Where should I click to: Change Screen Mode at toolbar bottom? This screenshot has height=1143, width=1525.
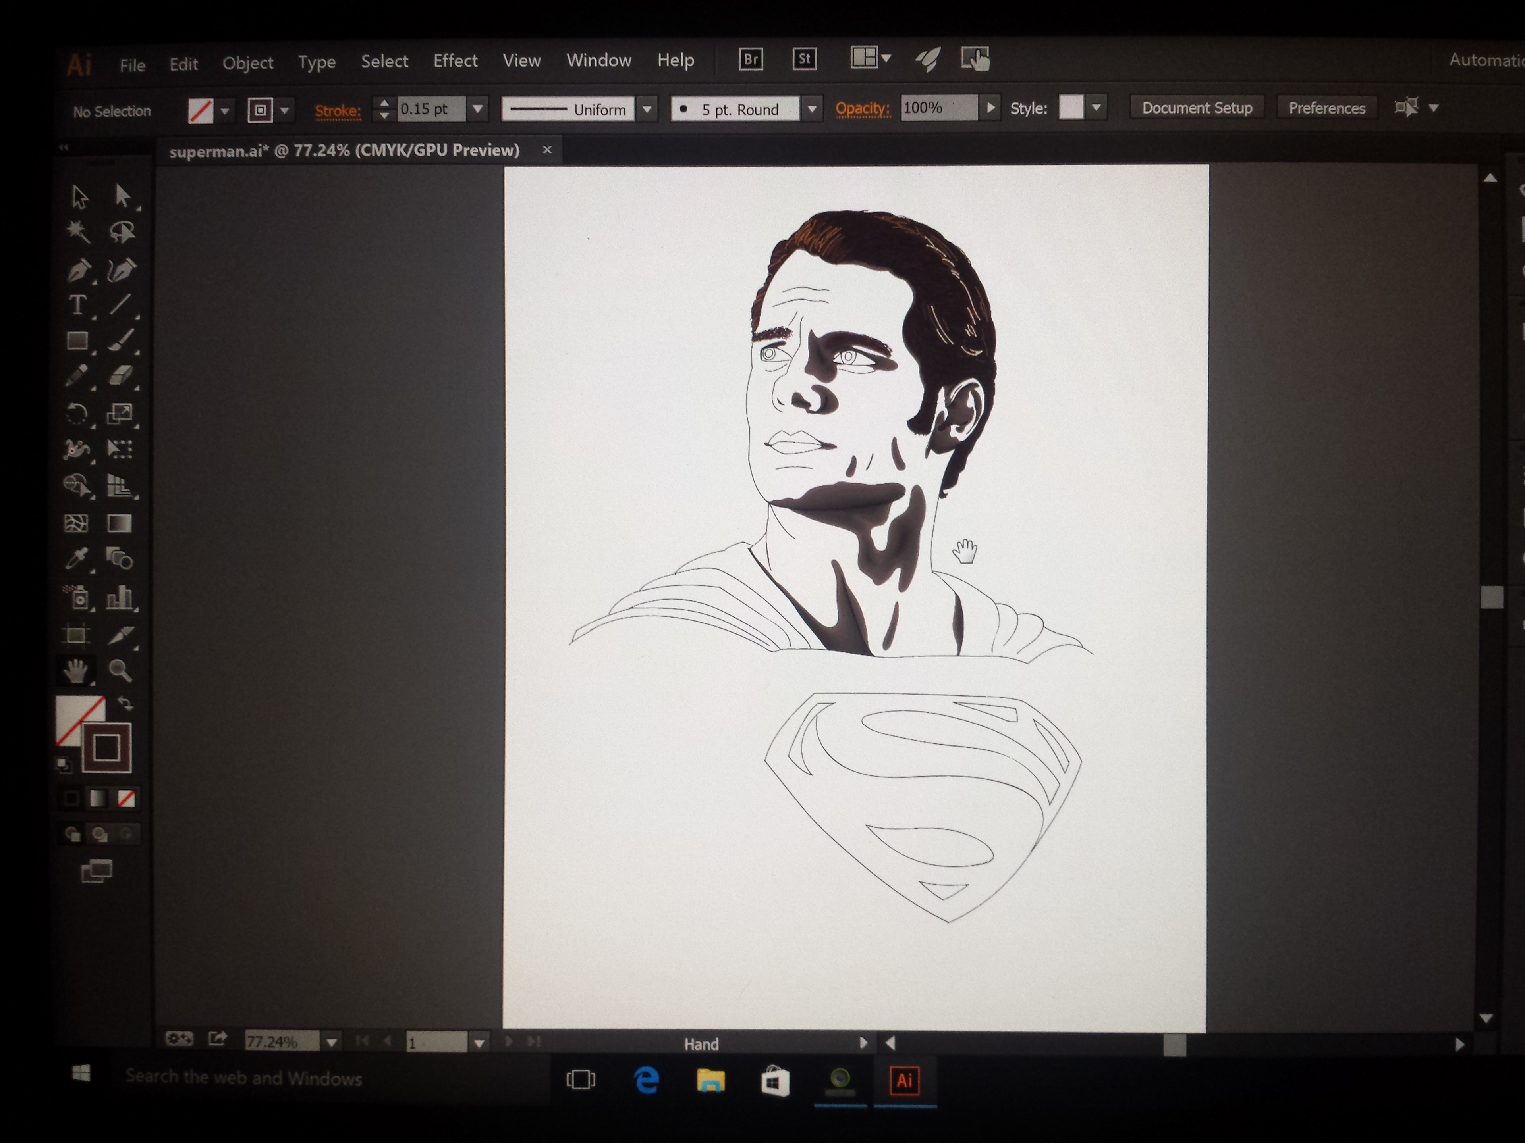pyautogui.click(x=97, y=872)
